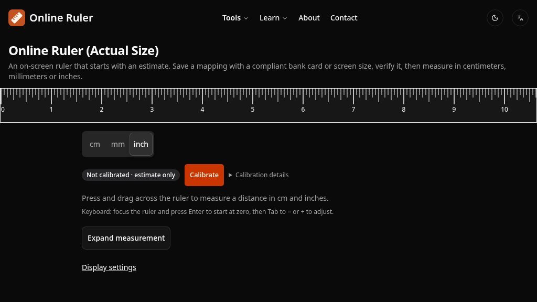Toggle dark mode with the moon icon
Screen dimensions: 537x302
[495, 18]
